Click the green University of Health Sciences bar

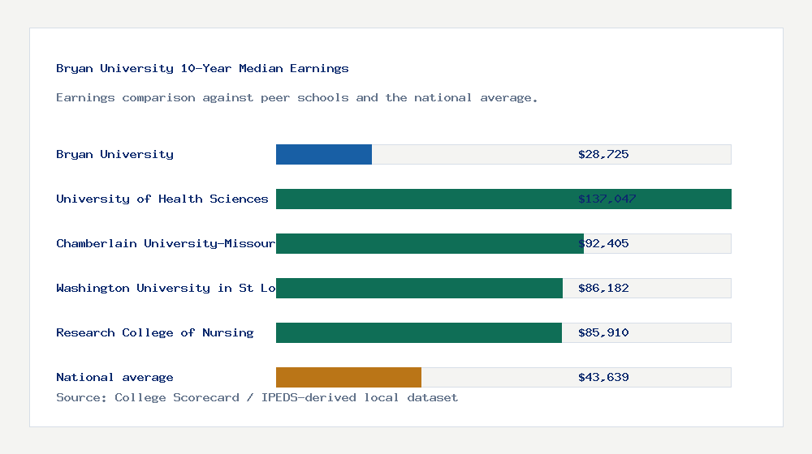pos(503,199)
